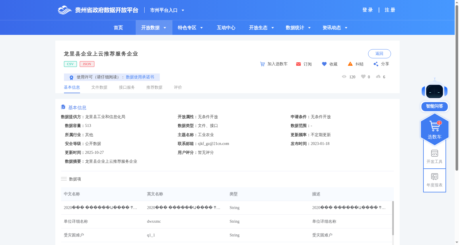Click the email sjkf_gz@21cn.com
The image size is (459, 245).
click(213, 144)
